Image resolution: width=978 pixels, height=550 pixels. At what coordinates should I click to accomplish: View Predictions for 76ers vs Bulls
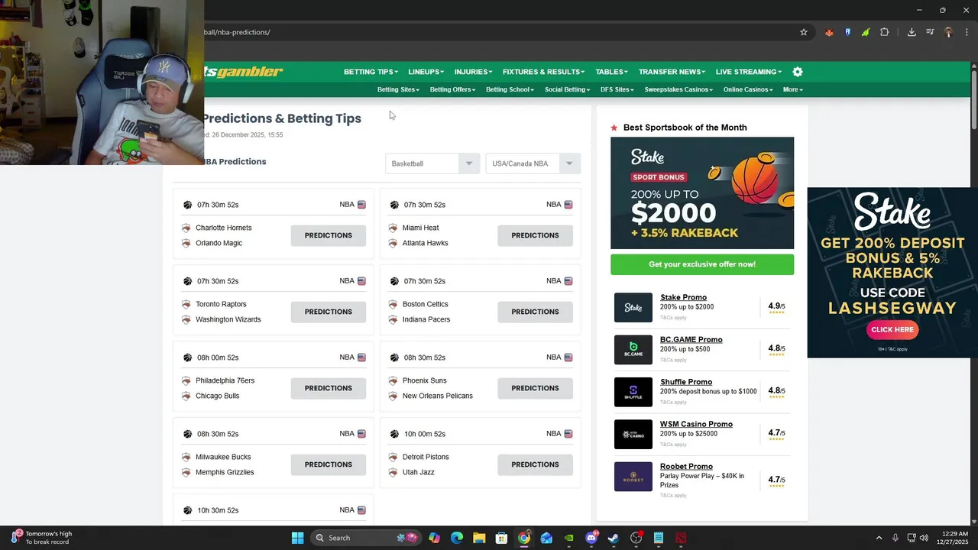tap(329, 388)
